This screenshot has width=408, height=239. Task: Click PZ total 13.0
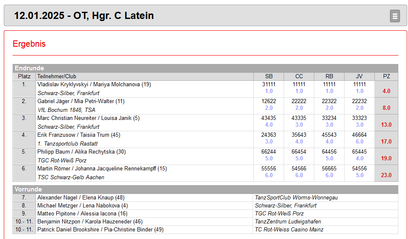[x=387, y=125]
